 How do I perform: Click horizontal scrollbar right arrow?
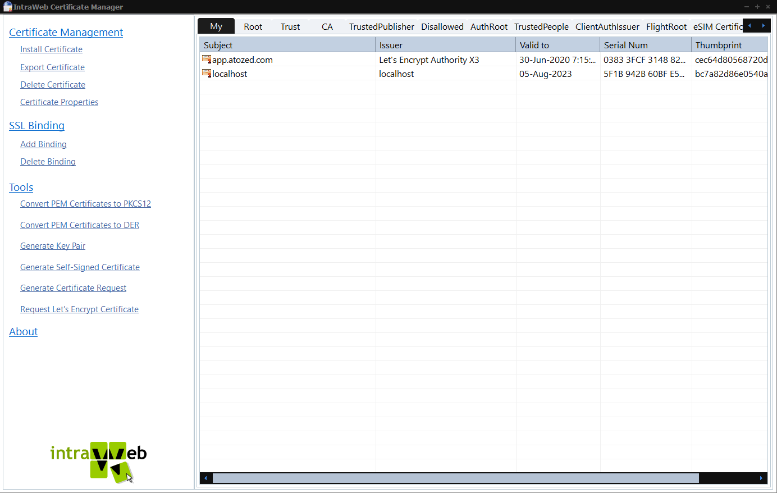[x=761, y=478]
